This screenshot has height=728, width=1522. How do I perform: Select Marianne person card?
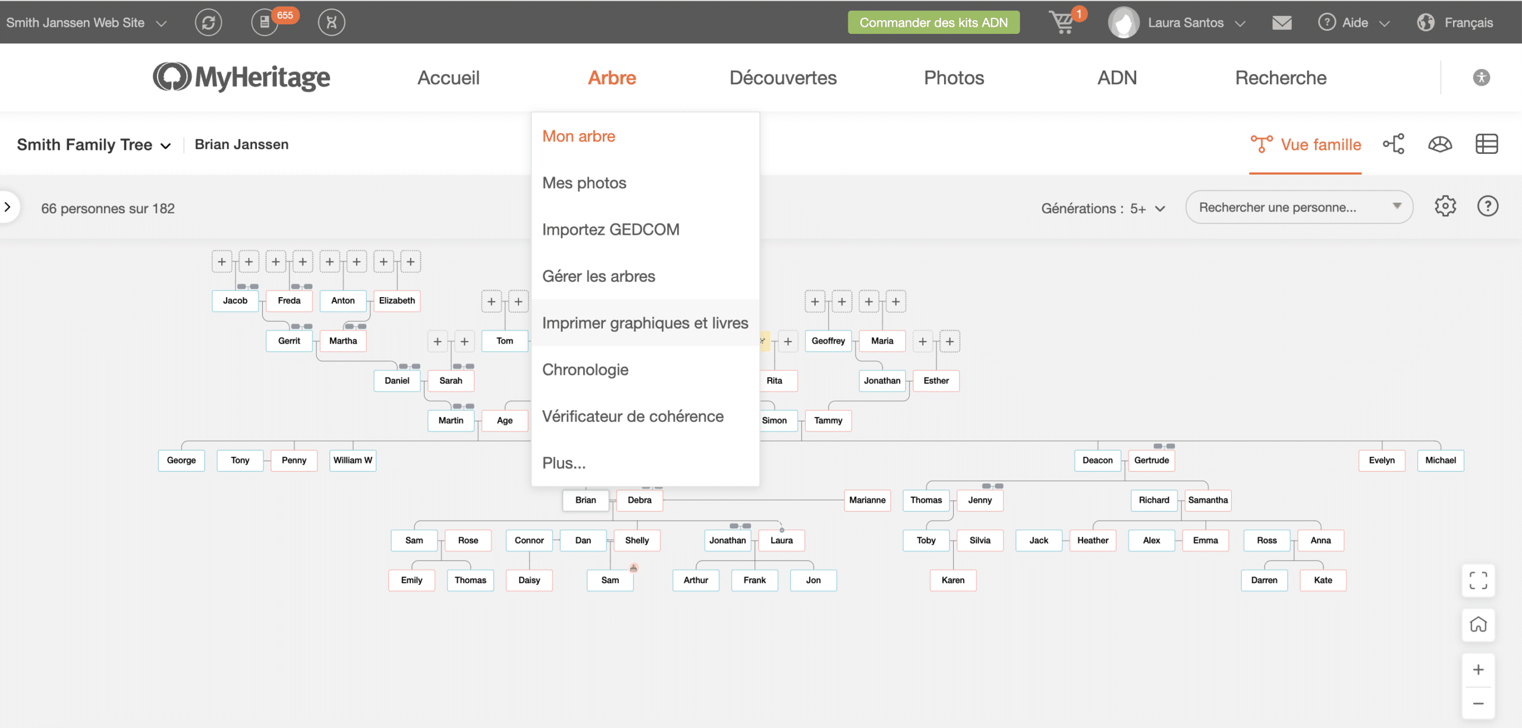[x=867, y=500]
